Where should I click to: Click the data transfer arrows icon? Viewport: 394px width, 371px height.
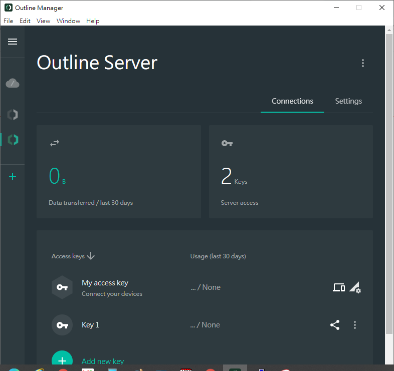coord(55,143)
